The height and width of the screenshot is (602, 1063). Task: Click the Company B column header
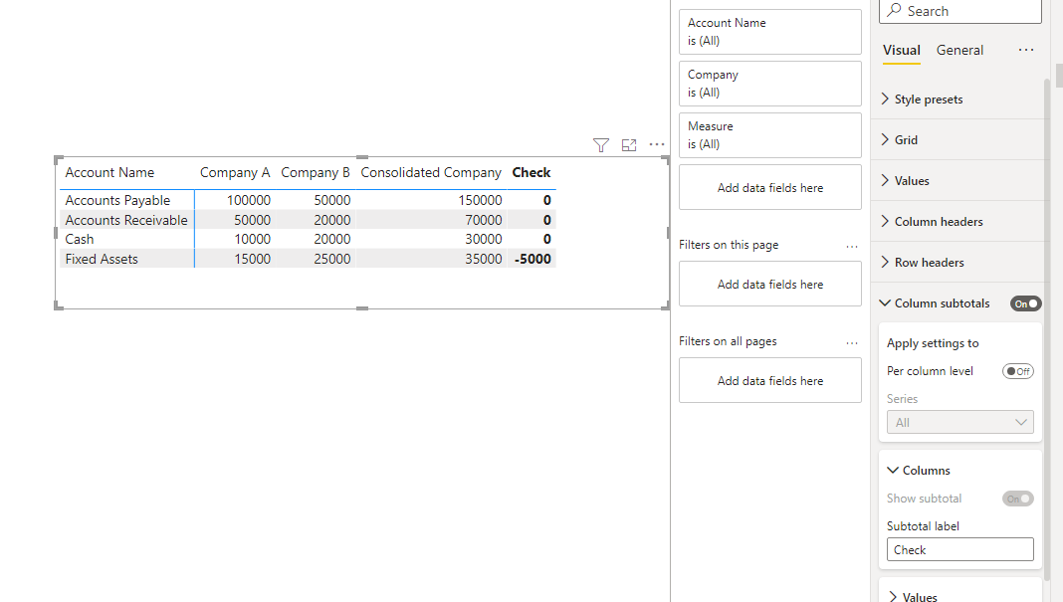coord(316,173)
